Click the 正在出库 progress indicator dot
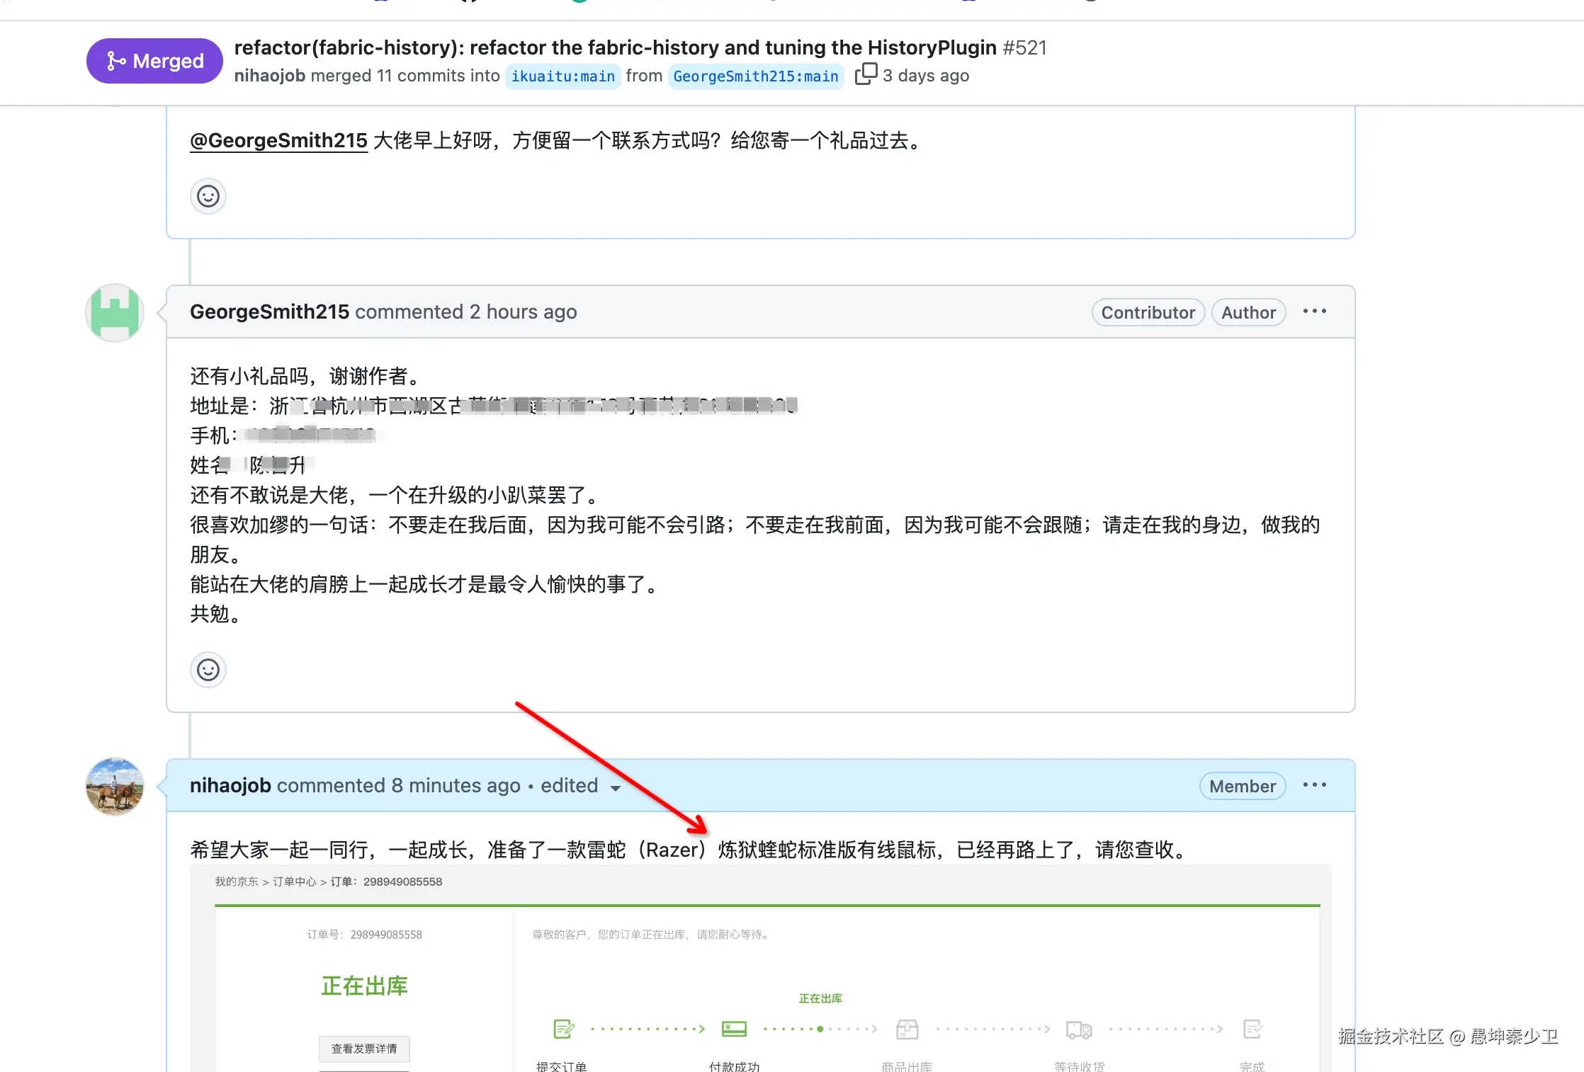The image size is (1584, 1072). click(820, 1029)
